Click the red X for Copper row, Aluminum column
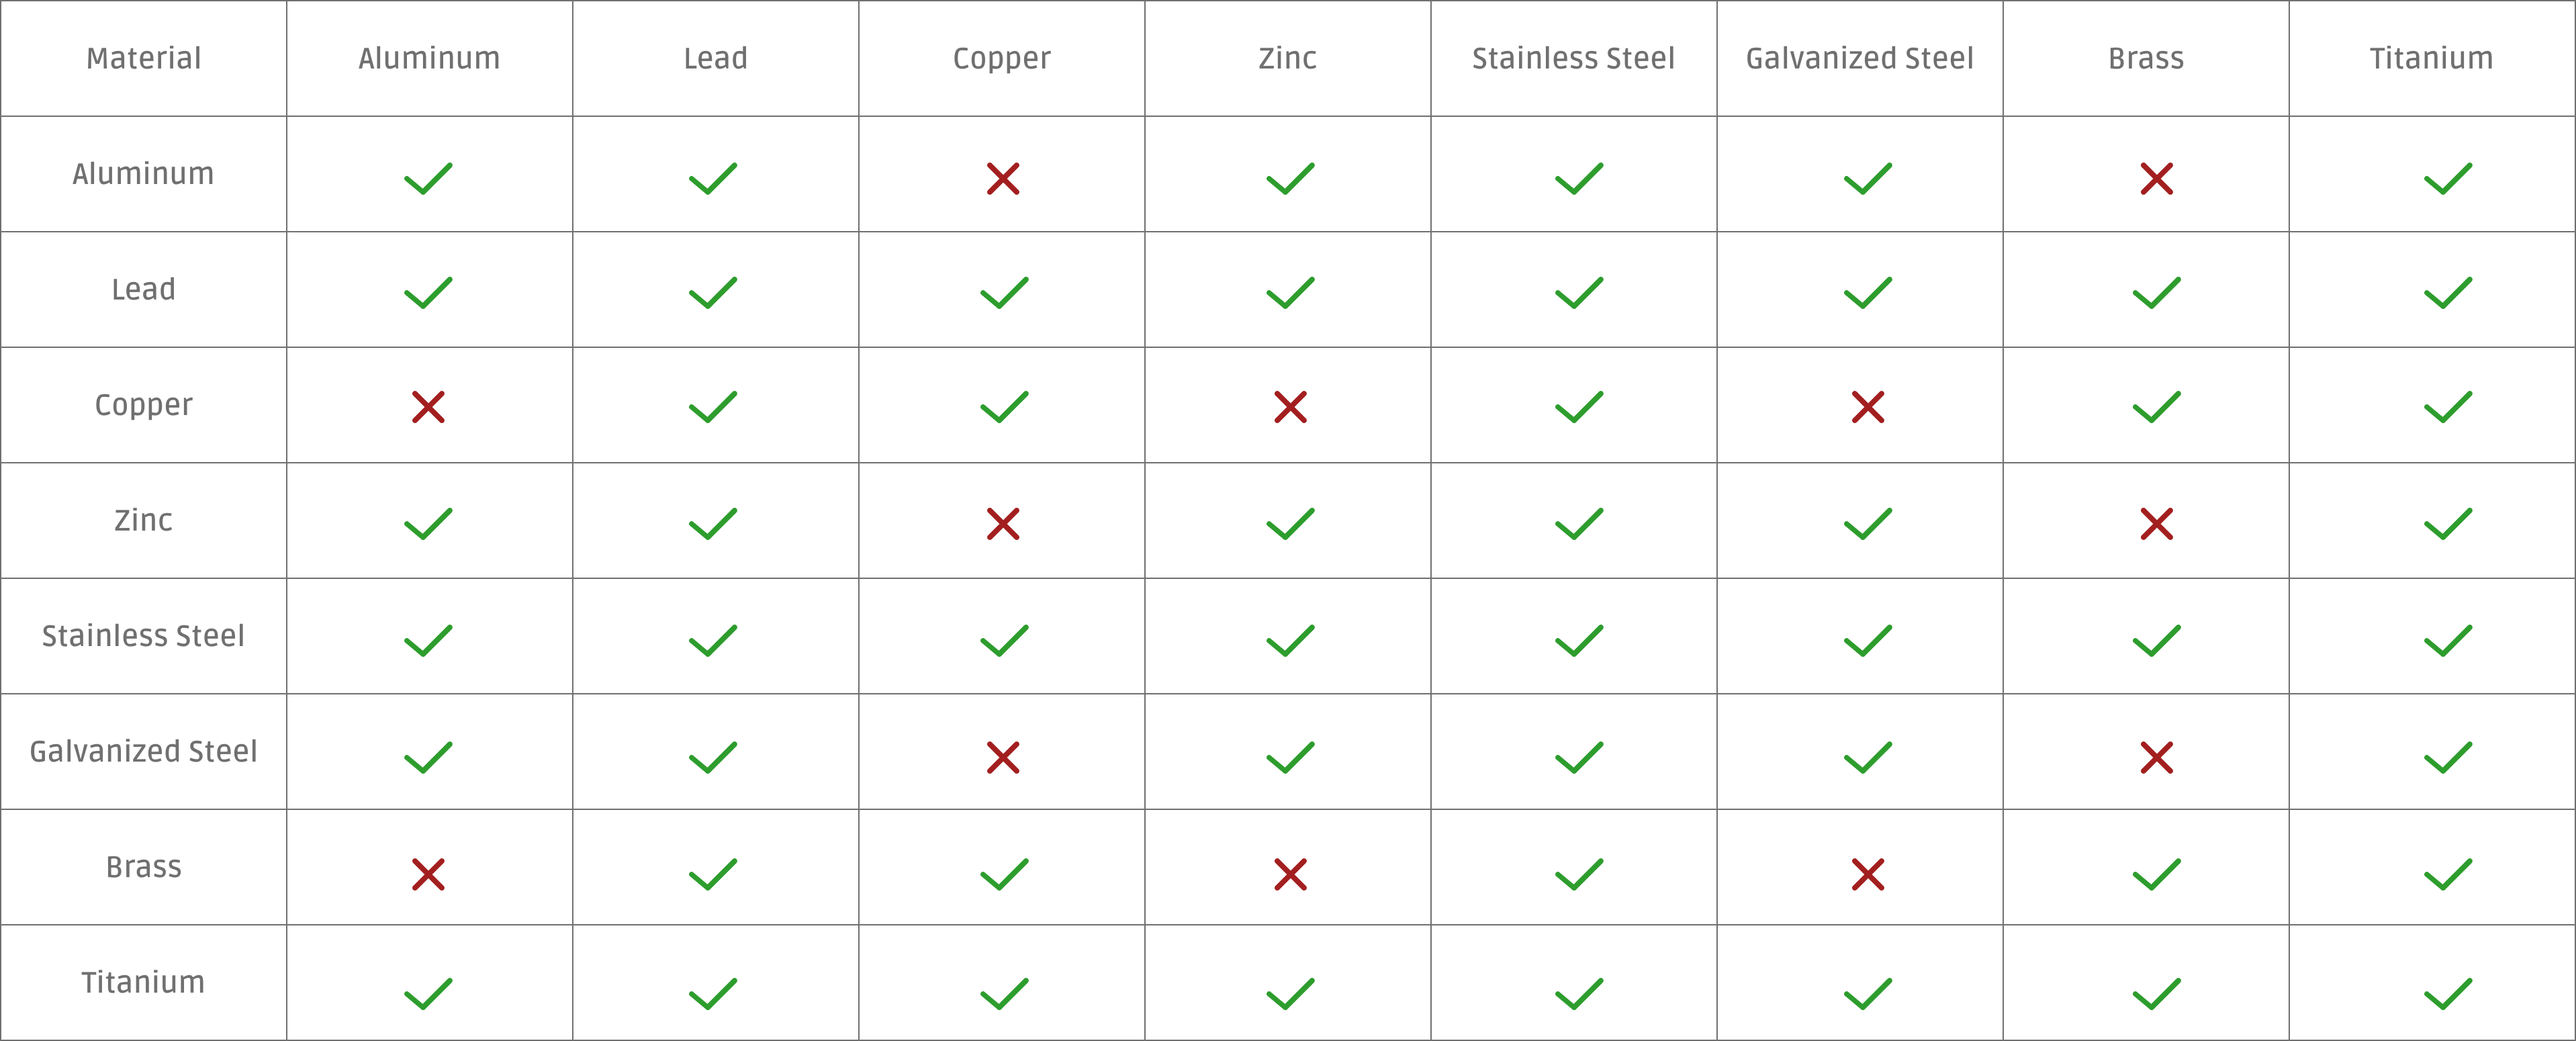This screenshot has height=1041, width=2576. (x=428, y=407)
